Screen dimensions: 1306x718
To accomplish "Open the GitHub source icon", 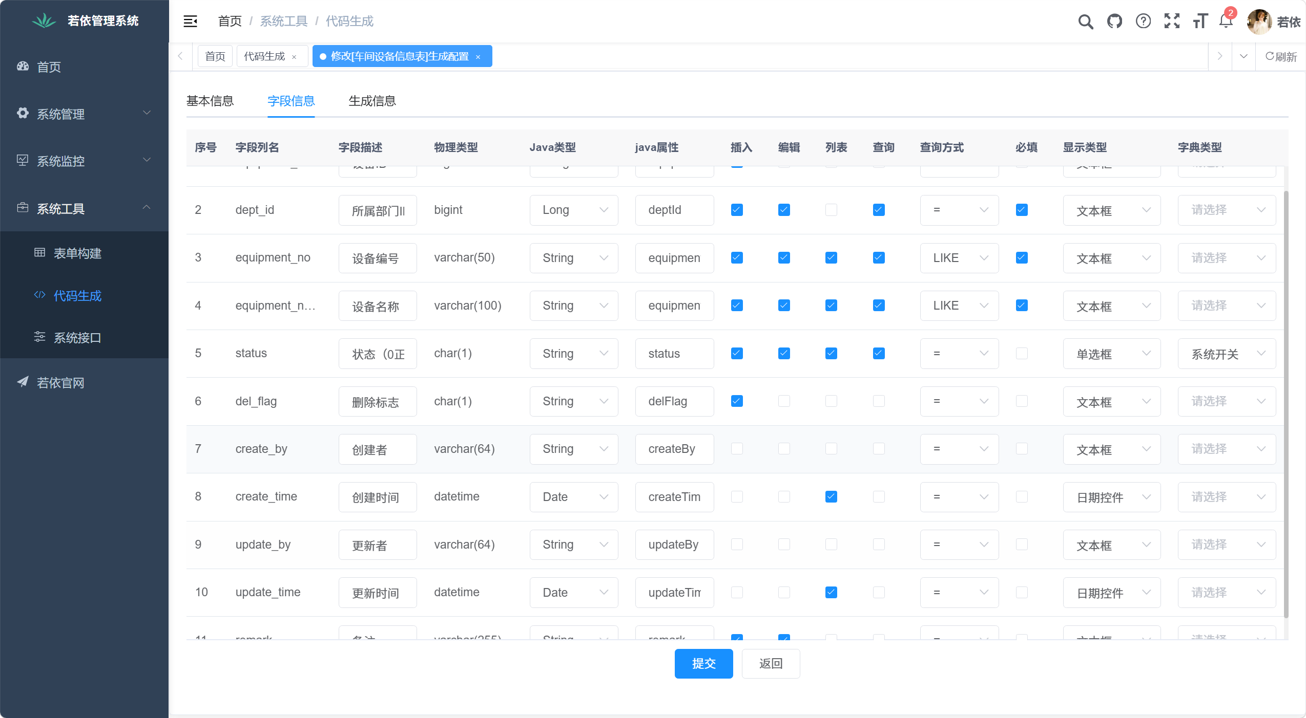I will (x=1114, y=21).
